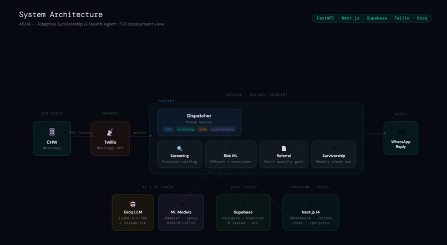
Task: Click the phone icon in the CHW node
Action: click(x=52, y=132)
